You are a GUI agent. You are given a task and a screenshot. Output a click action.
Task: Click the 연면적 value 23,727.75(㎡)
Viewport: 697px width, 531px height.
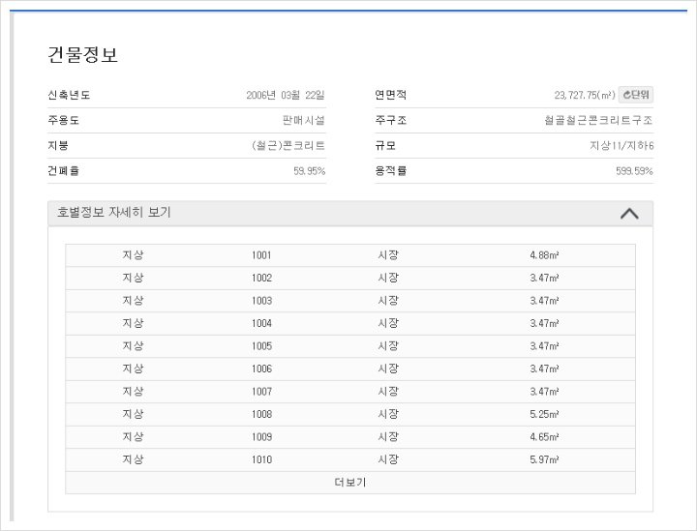(584, 96)
